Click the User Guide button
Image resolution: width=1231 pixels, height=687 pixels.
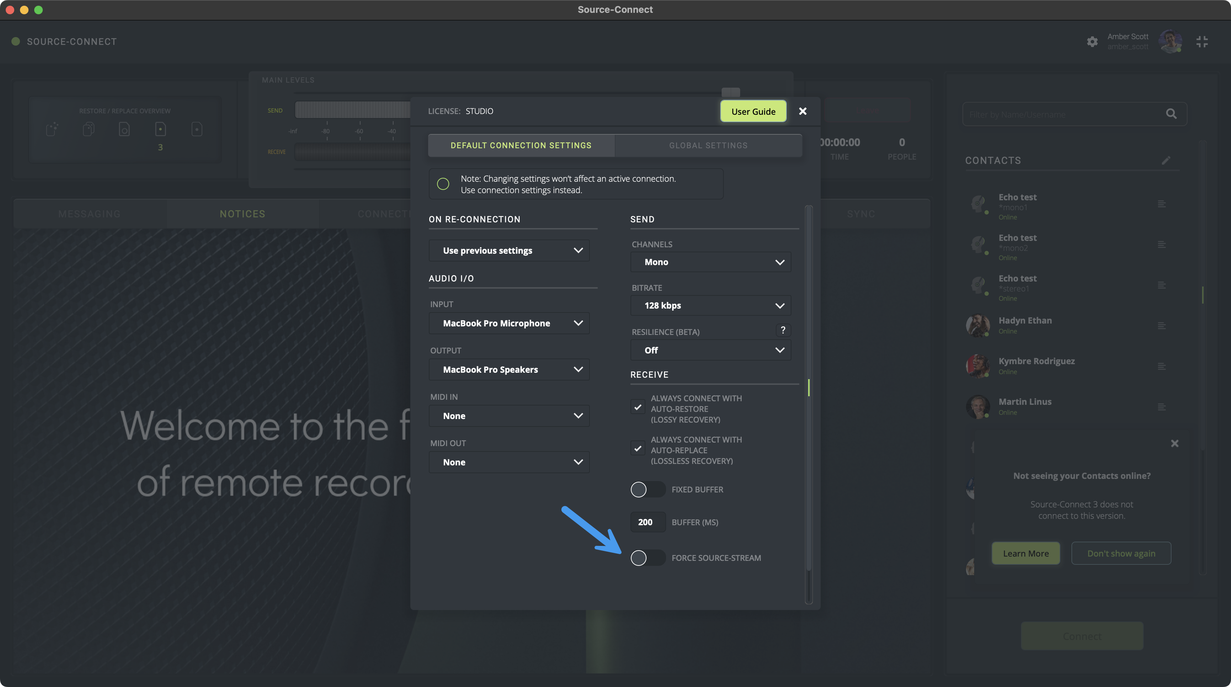pyautogui.click(x=753, y=112)
